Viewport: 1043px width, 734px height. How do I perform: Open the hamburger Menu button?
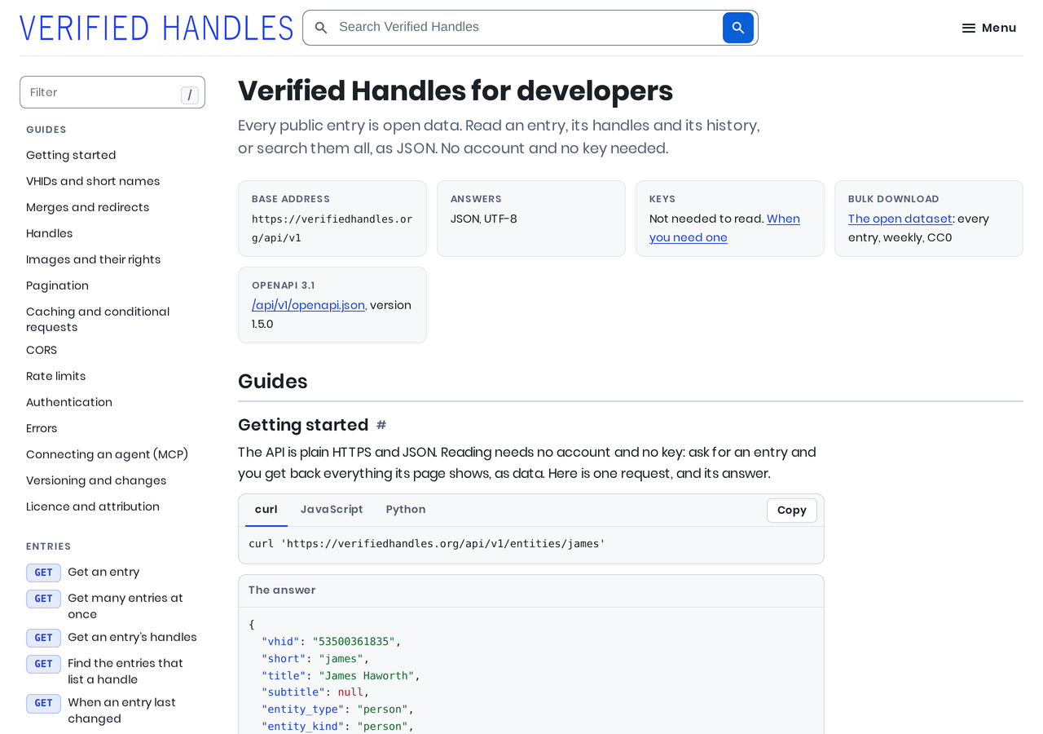(988, 28)
